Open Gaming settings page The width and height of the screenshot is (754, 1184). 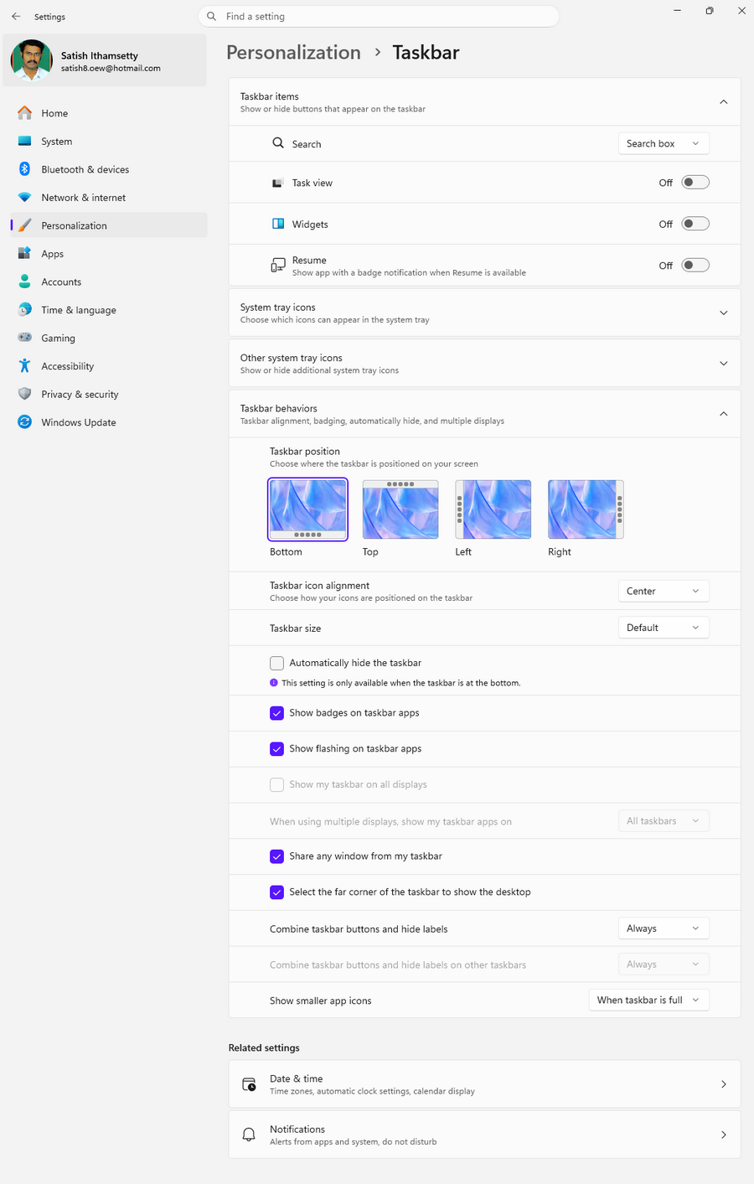108,338
